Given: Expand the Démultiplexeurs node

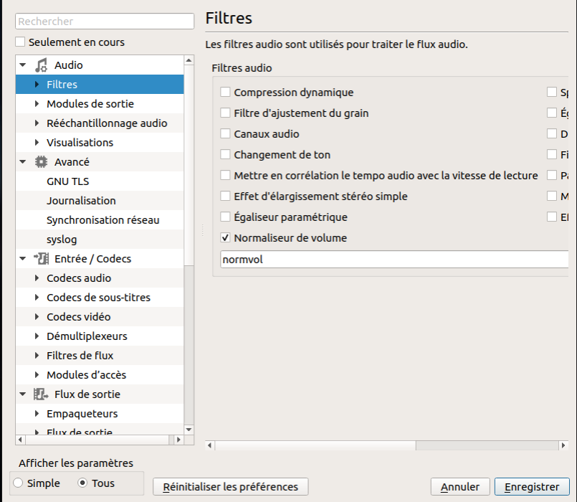Looking at the screenshot, I should click(x=37, y=336).
